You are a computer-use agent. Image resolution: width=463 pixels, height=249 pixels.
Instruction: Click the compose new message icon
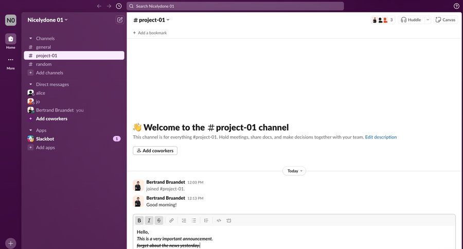(119, 20)
